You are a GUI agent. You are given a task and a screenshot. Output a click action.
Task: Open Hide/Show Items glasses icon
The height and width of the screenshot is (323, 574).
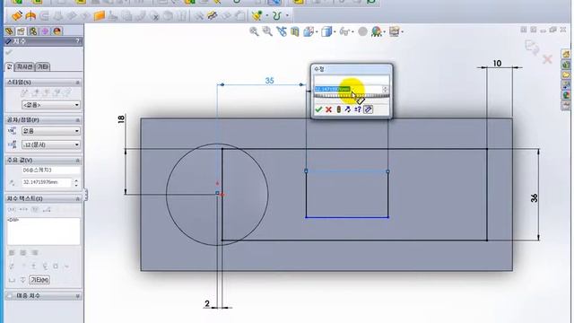[344, 32]
